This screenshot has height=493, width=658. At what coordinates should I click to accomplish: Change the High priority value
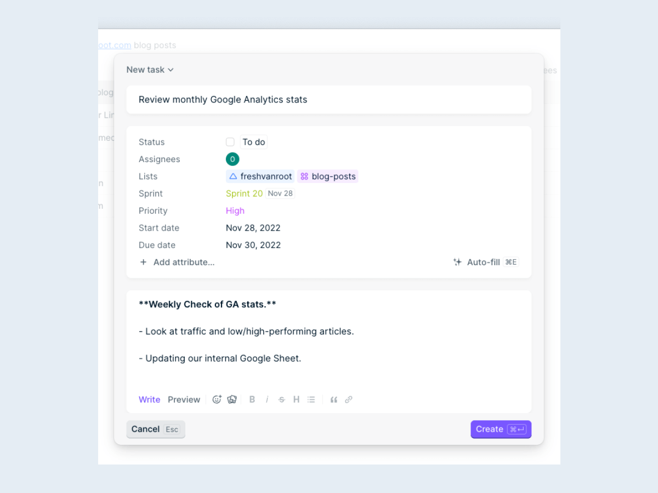click(x=235, y=211)
